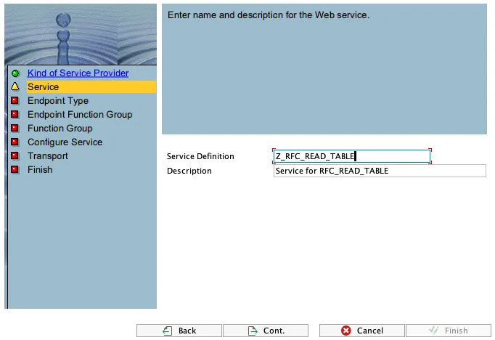
Task: Select Configure Service in the wizard steps
Action: click(x=65, y=142)
